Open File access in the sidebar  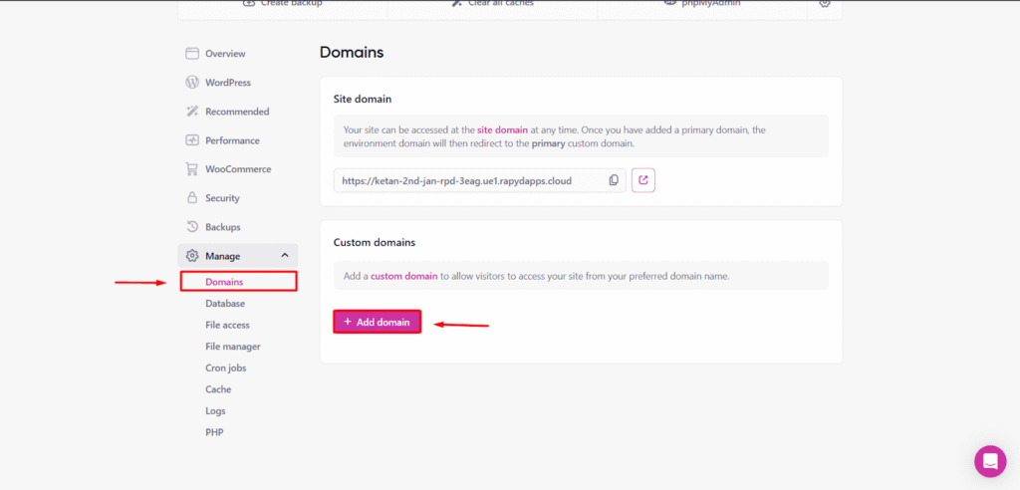tap(227, 325)
